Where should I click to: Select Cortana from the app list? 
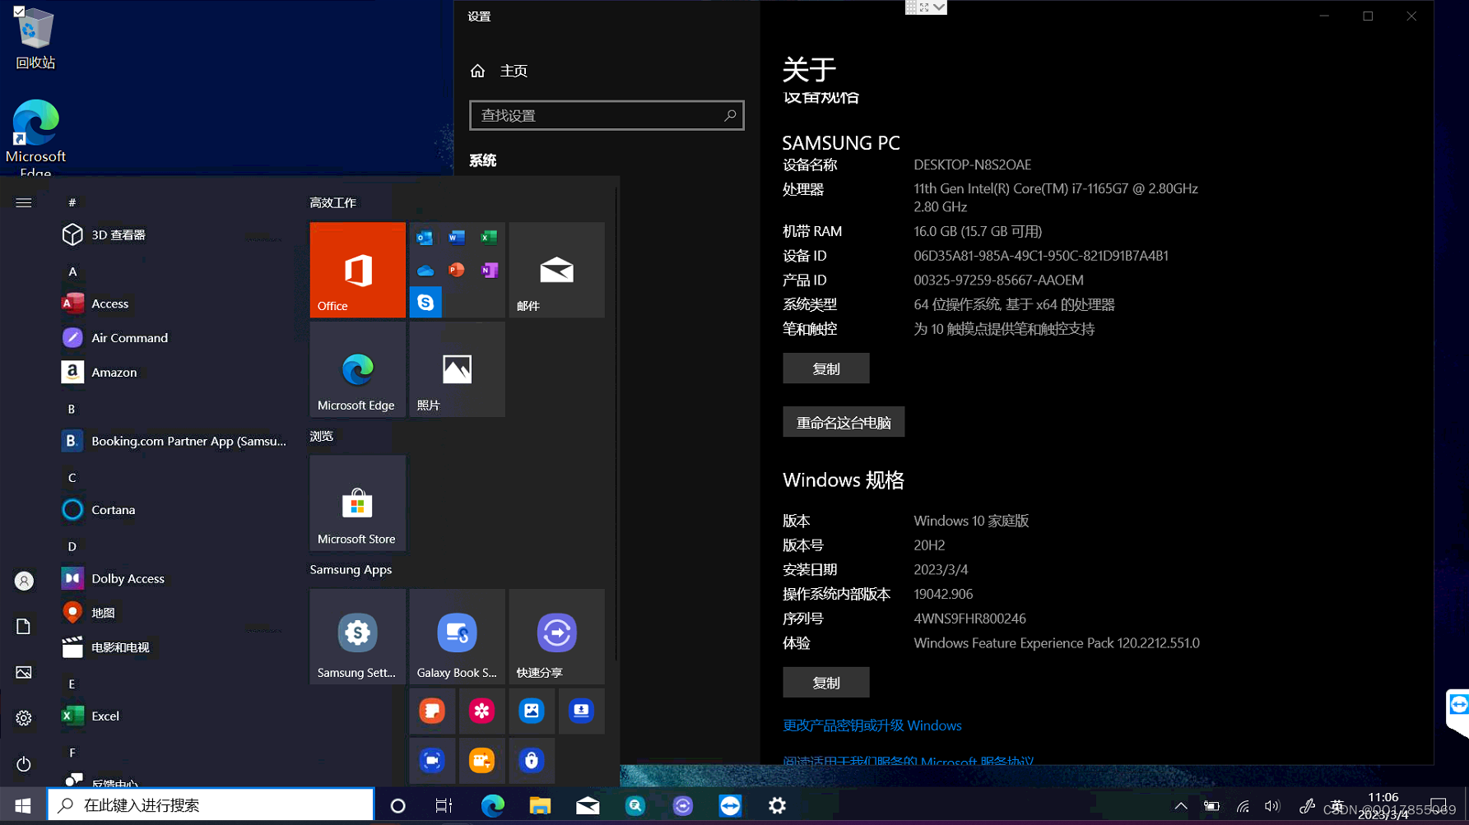coord(113,510)
